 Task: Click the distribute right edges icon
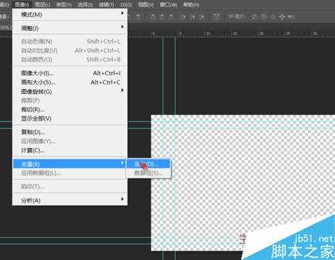click(202, 17)
